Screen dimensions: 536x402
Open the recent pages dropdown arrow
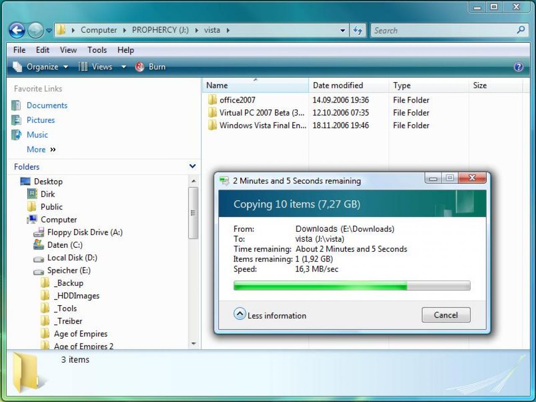pos(49,31)
